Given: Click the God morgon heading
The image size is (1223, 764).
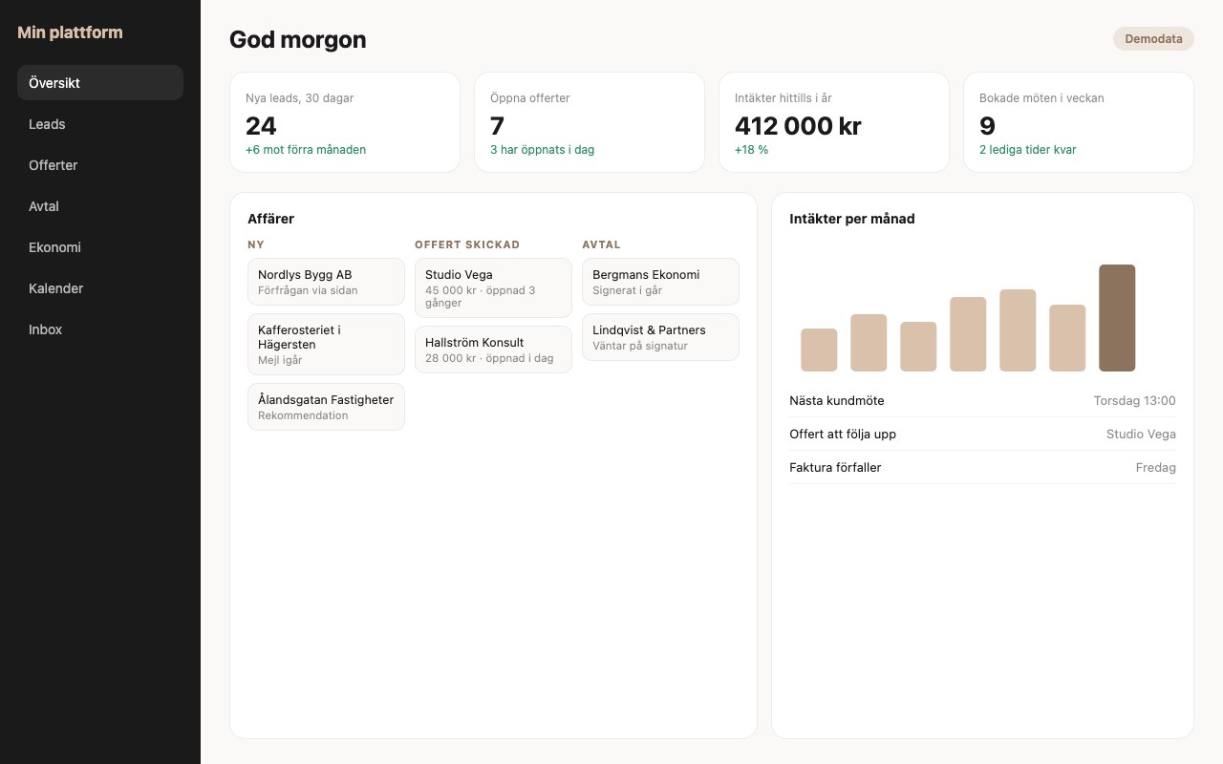Looking at the screenshot, I should pos(297,39).
